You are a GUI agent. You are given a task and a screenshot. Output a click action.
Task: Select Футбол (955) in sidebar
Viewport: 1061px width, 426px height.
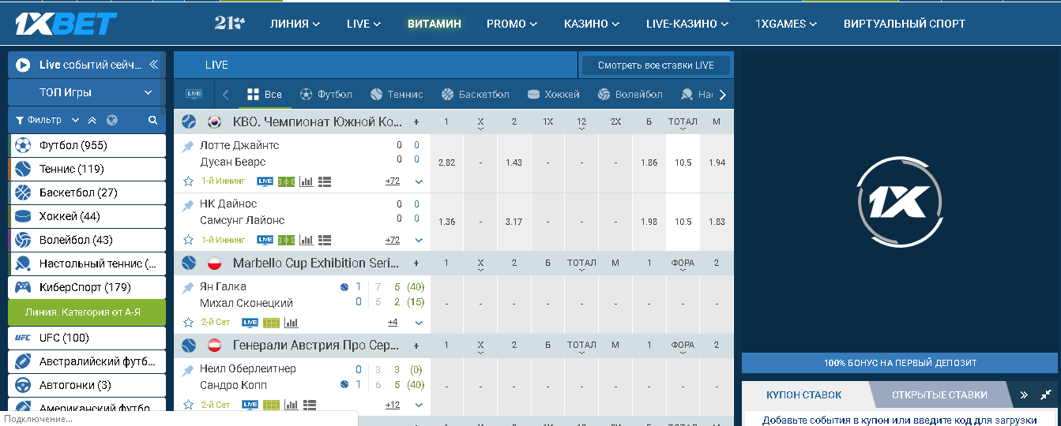(x=87, y=145)
